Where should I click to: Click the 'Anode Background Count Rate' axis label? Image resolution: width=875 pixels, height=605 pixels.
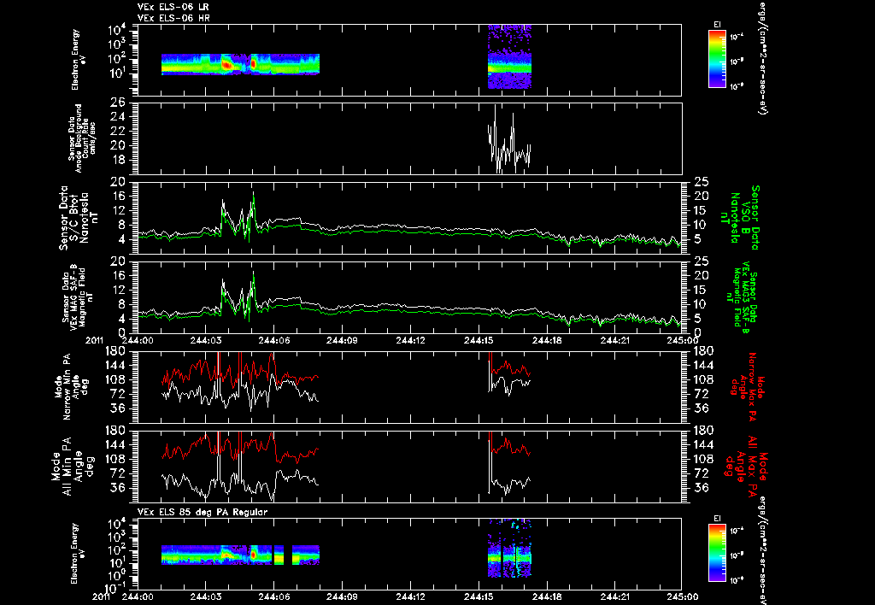tap(82, 138)
